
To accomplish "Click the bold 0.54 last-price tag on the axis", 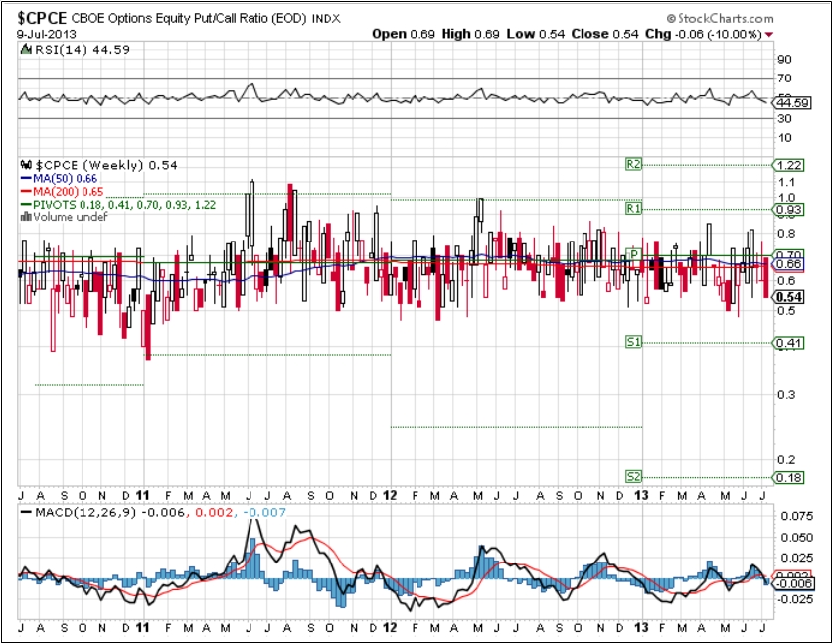I will pos(789,297).
